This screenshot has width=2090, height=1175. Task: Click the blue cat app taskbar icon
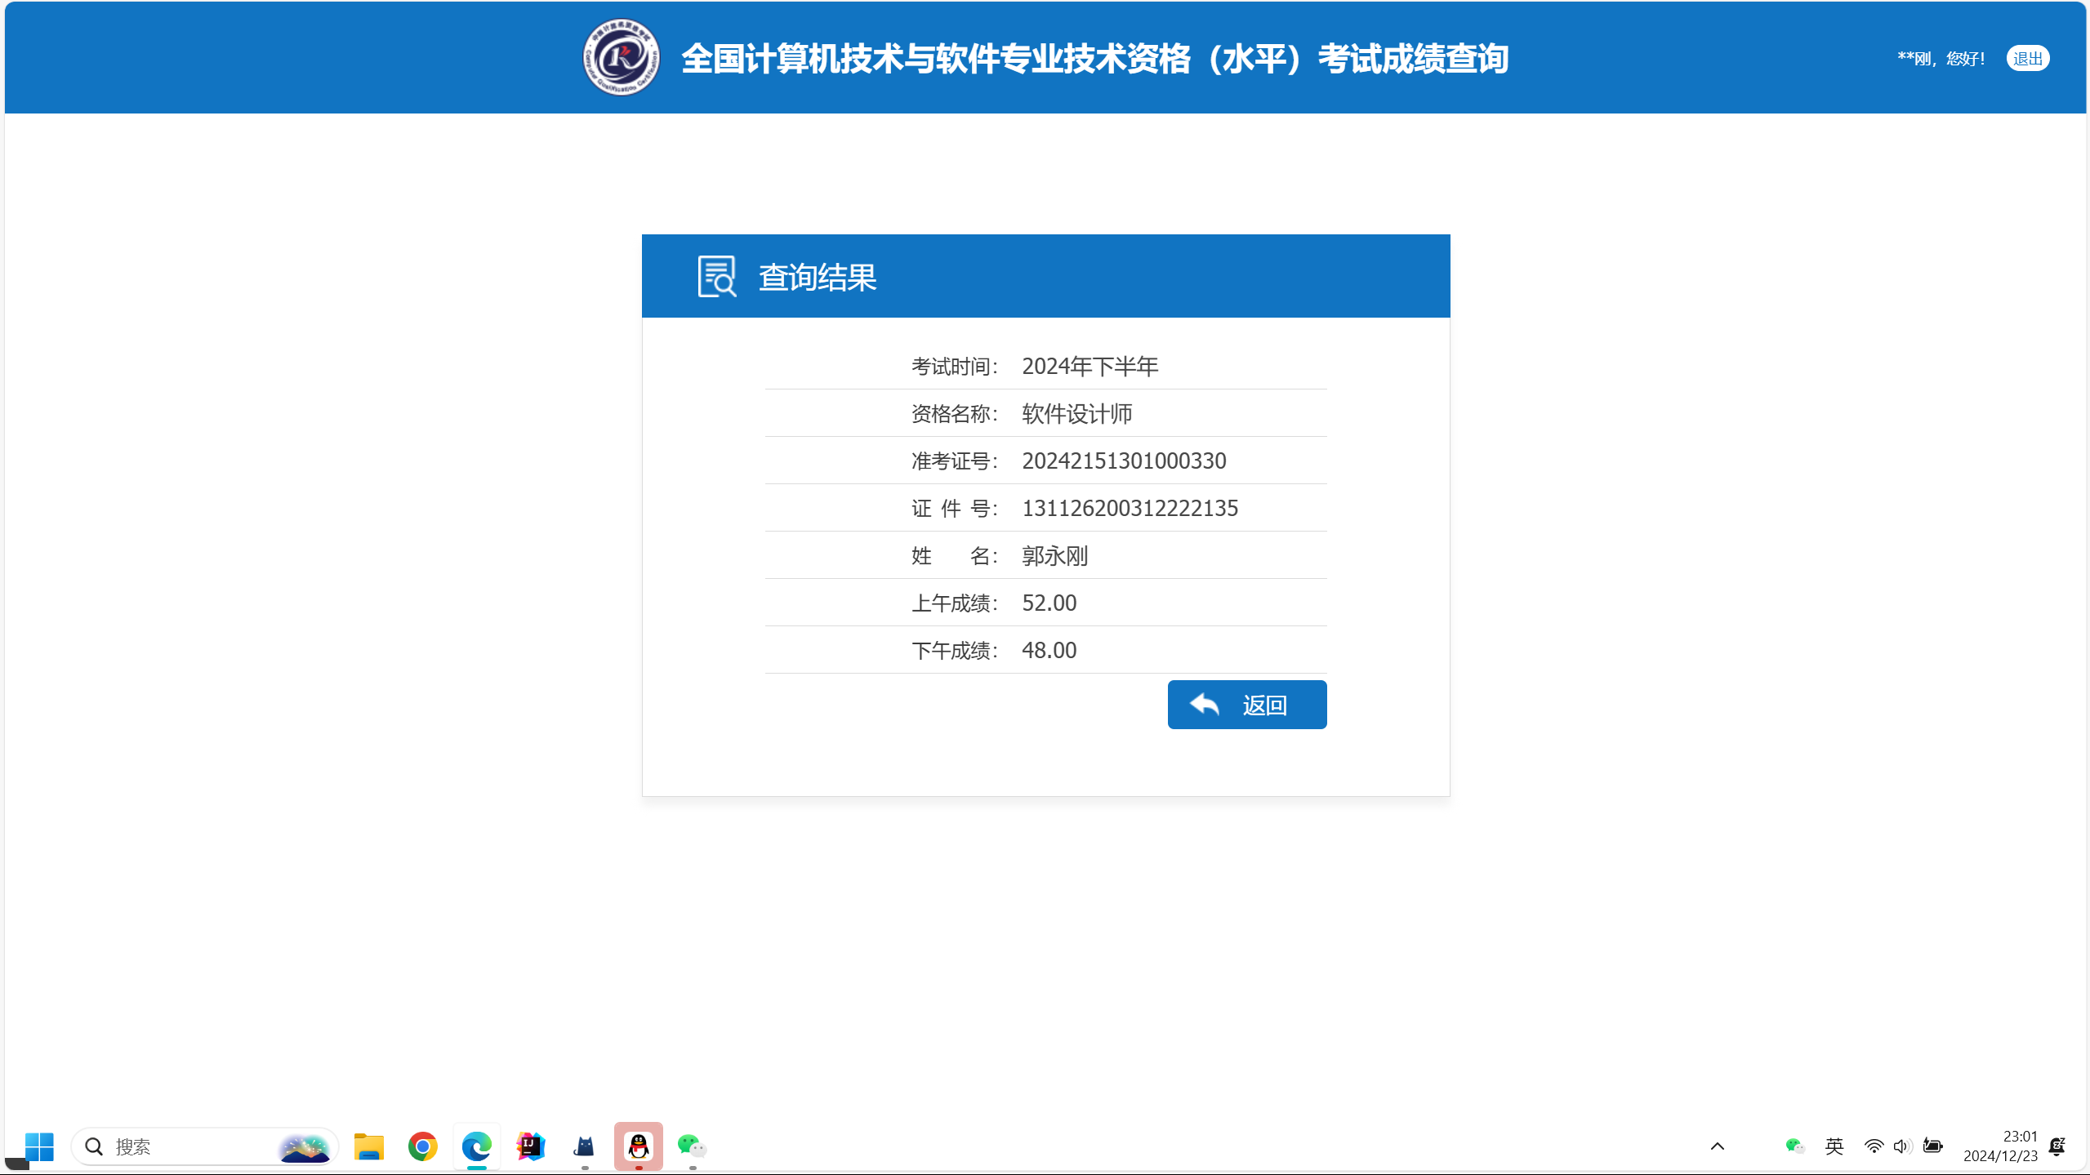[584, 1146]
